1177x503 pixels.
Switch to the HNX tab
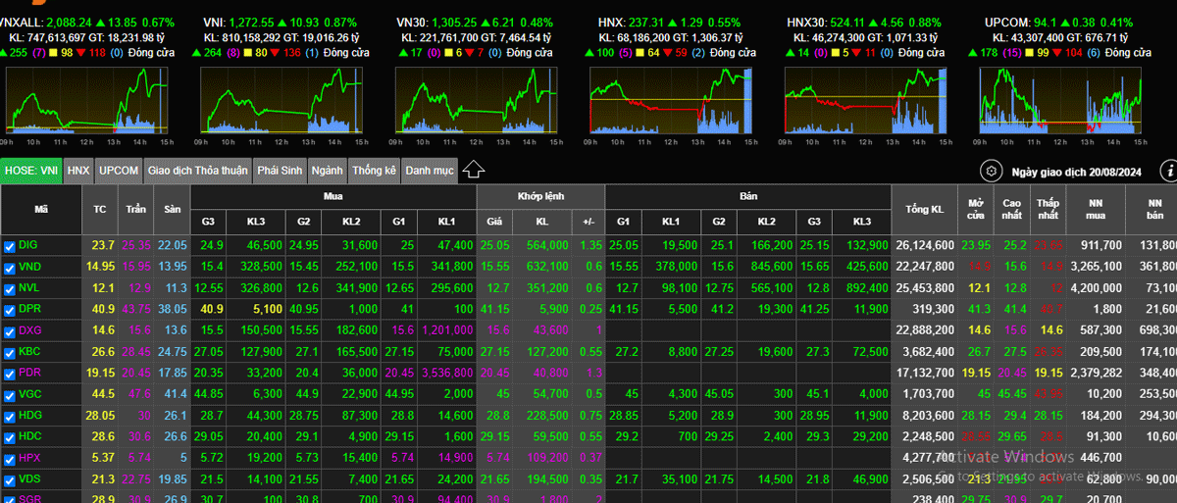pos(79,171)
